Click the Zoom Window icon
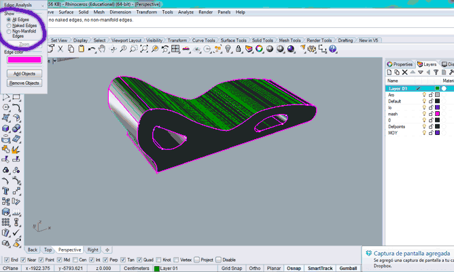 pyautogui.click(x=133, y=49)
